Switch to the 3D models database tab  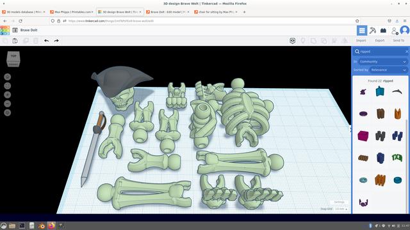(x=24, y=12)
